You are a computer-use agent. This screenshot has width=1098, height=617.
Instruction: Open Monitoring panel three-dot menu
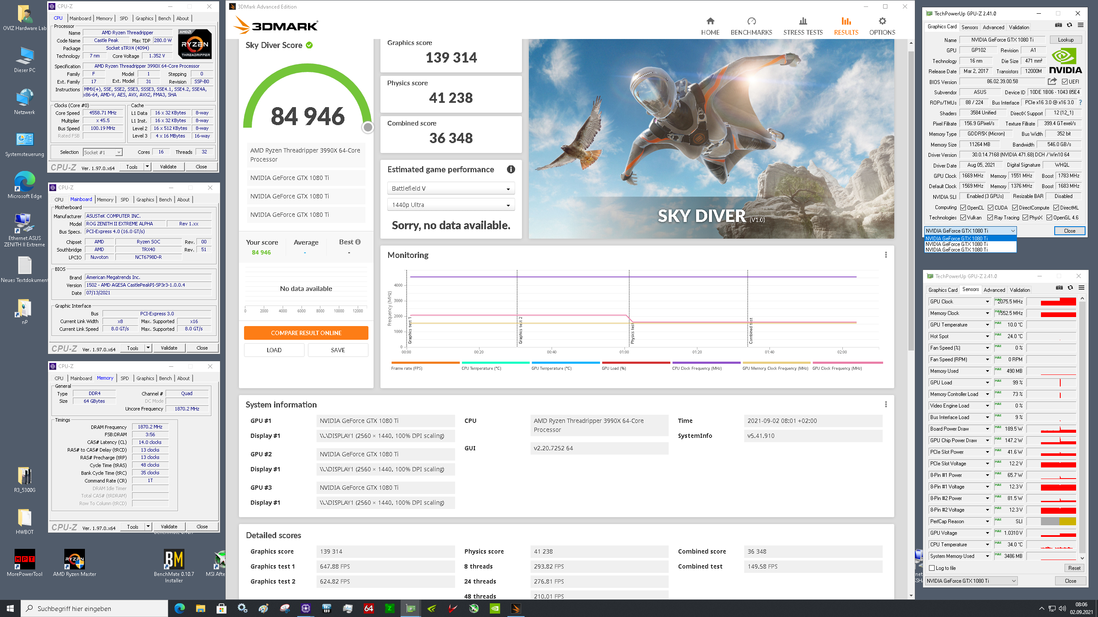[x=886, y=255]
